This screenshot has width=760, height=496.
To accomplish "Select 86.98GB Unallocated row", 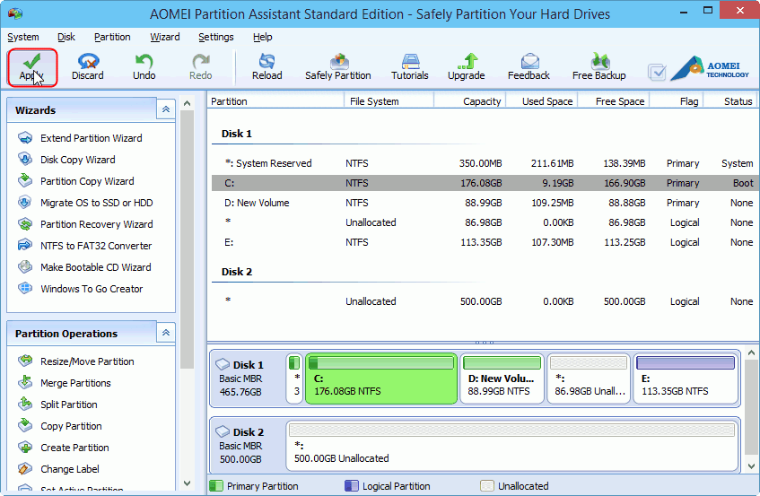I will click(485, 222).
